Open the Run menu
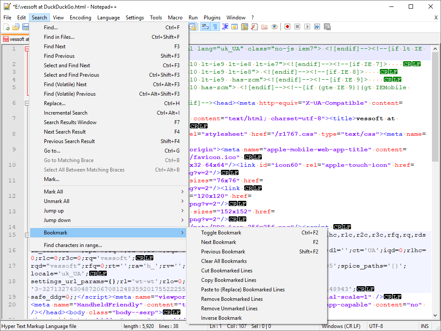This screenshot has width=441, height=331. point(193,17)
